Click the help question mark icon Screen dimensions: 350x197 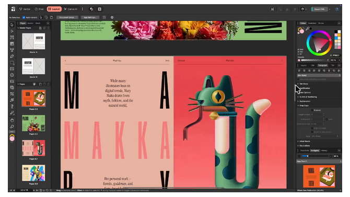click(x=337, y=9)
